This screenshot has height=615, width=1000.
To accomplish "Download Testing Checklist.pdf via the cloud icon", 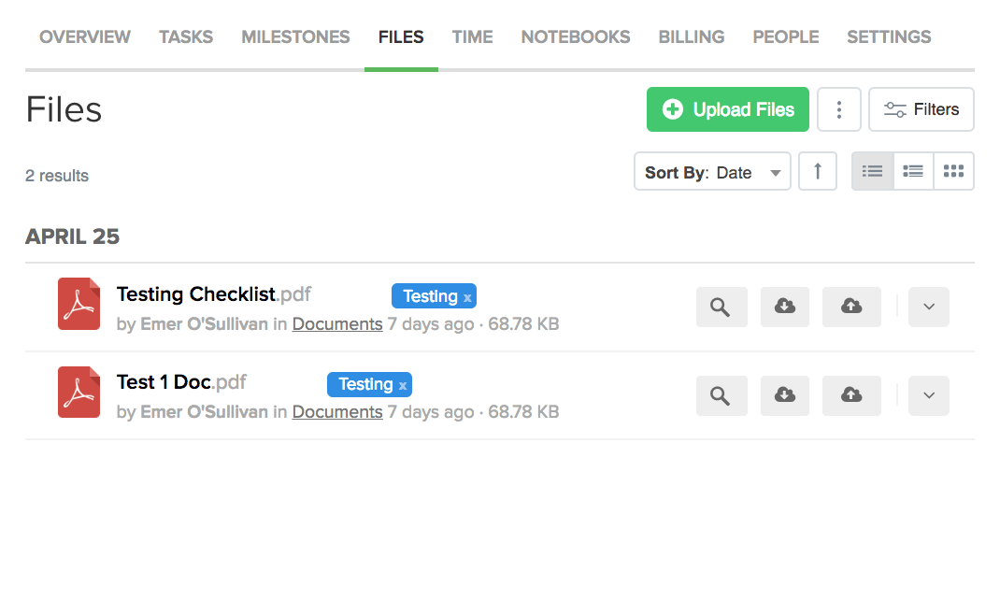I will (784, 307).
